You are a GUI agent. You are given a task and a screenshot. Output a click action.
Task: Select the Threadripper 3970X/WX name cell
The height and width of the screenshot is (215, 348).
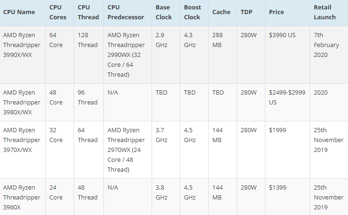point(23,150)
